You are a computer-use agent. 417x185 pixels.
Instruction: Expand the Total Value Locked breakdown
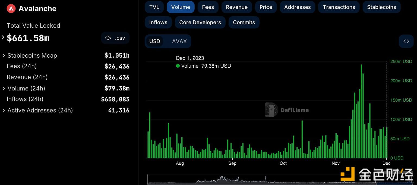coord(3,37)
